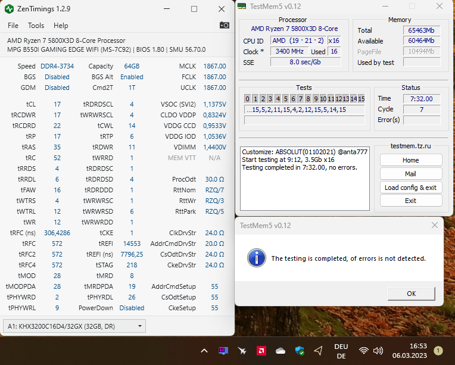Image resolution: width=455 pixels, height=365 pixels.
Task: Click PowerDown Disabled value
Action: pyautogui.click(x=132, y=308)
